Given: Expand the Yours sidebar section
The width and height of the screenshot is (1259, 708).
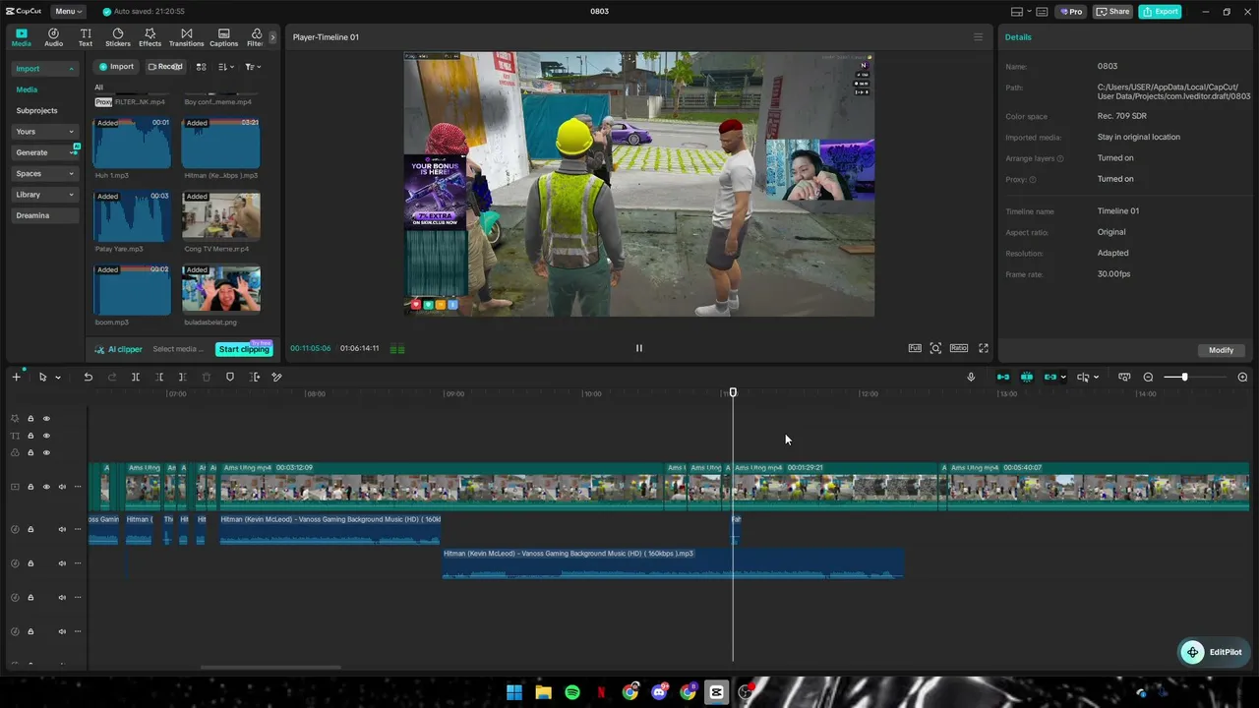Looking at the screenshot, I should click(x=44, y=132).
